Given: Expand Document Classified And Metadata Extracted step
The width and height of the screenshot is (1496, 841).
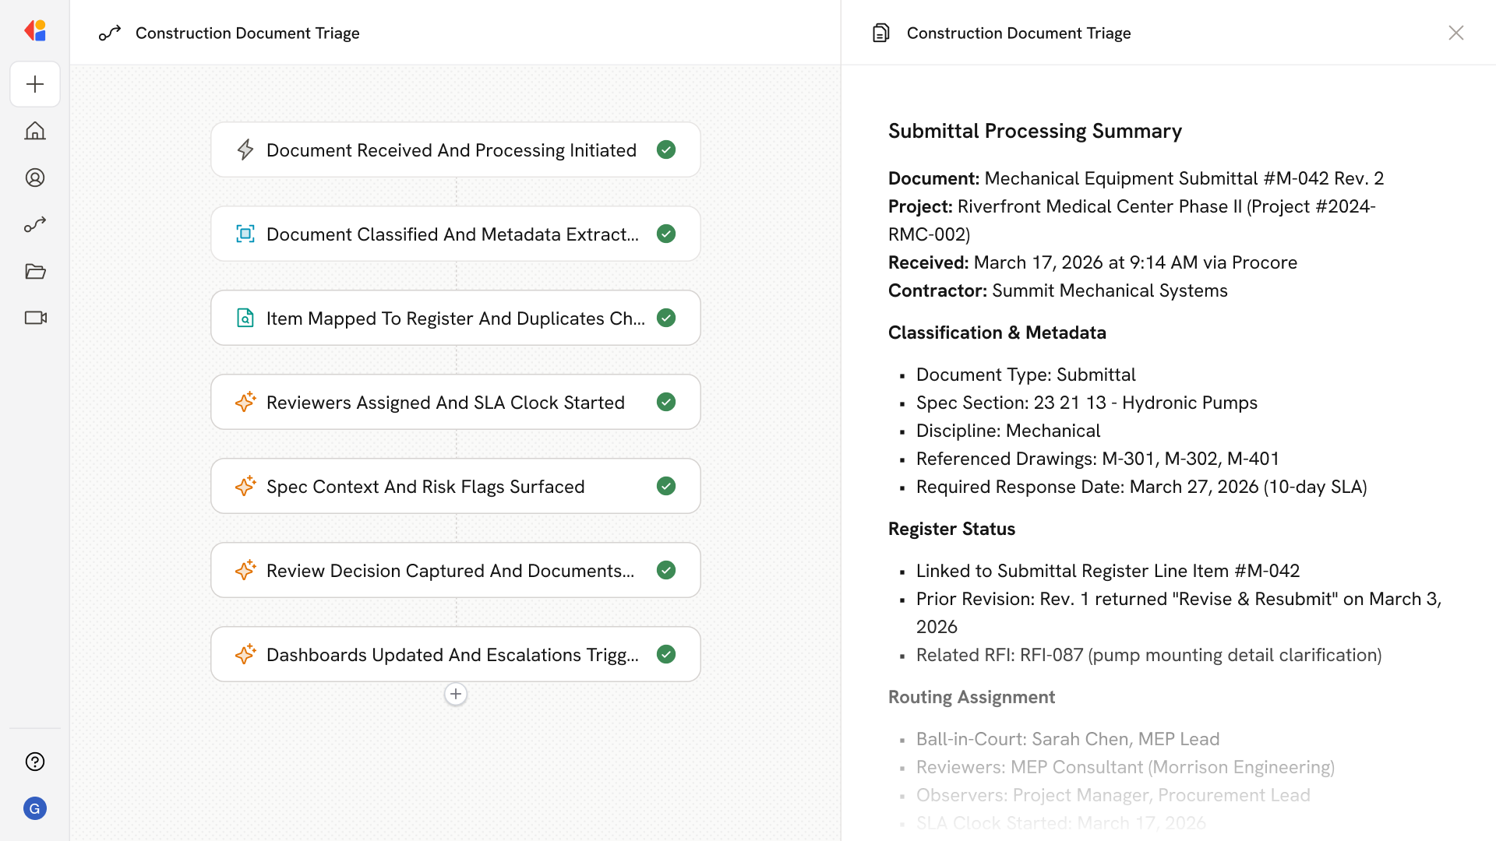Looking at the screenshot, I should coord(452,234).
